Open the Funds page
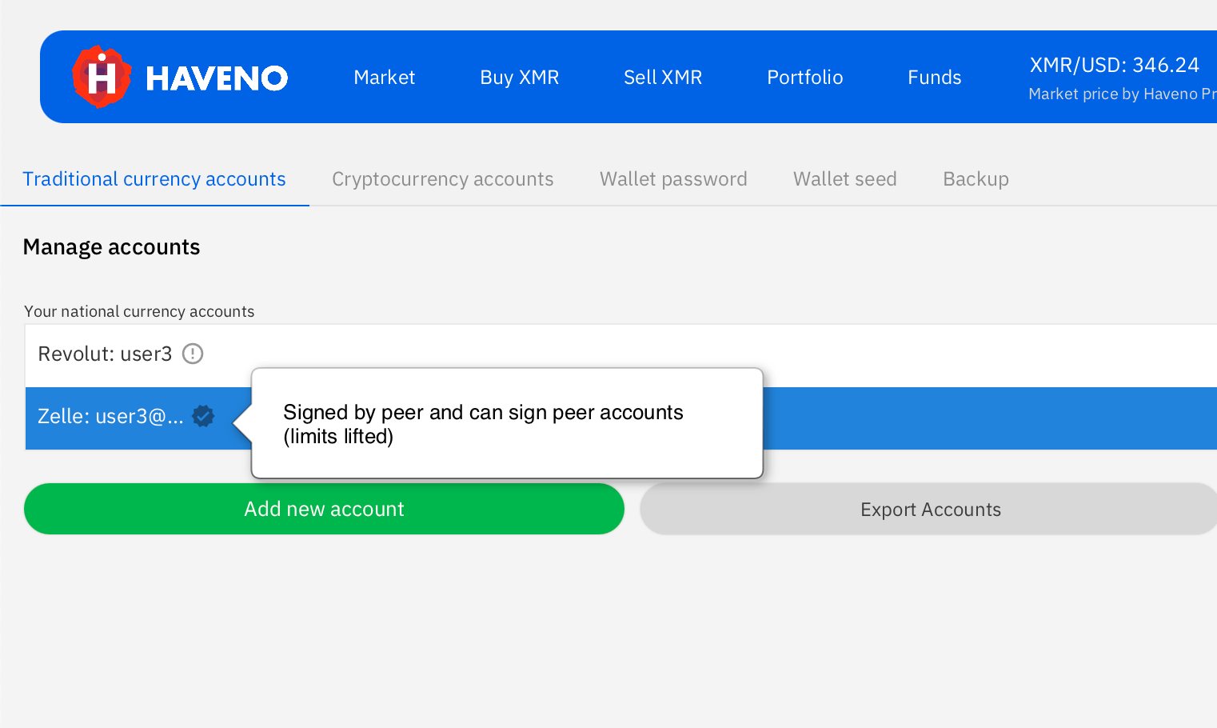This screenshot has height=728, width=1217. pos(934,78)
